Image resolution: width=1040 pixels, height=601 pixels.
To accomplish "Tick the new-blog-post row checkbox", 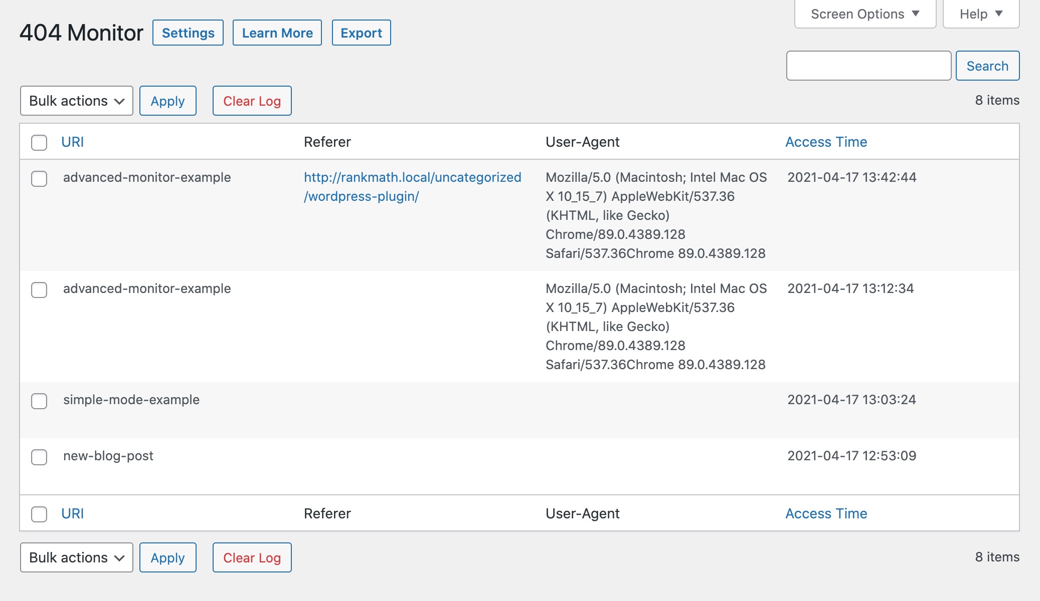I will (39, 457).
